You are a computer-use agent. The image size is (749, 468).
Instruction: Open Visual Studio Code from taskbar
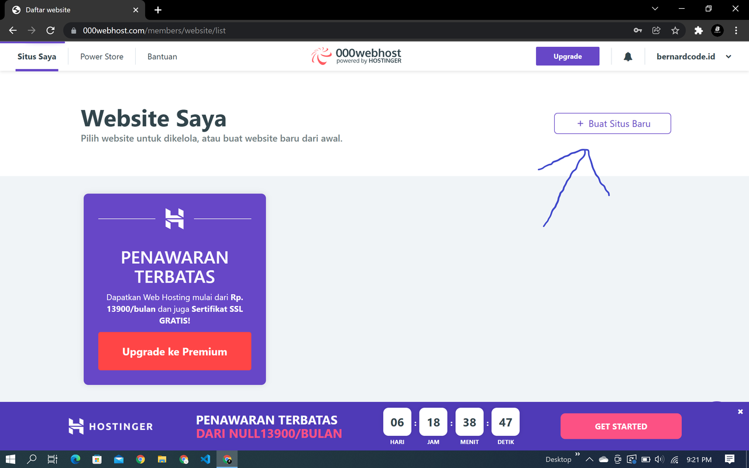coord(205,459)
